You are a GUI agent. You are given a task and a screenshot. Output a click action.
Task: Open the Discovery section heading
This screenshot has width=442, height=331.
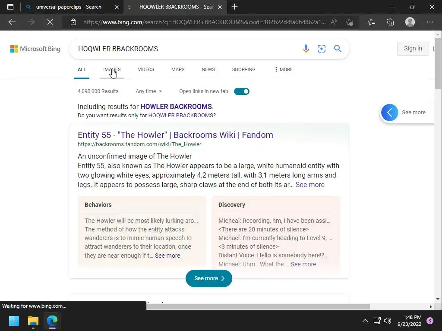pos(232,205)
